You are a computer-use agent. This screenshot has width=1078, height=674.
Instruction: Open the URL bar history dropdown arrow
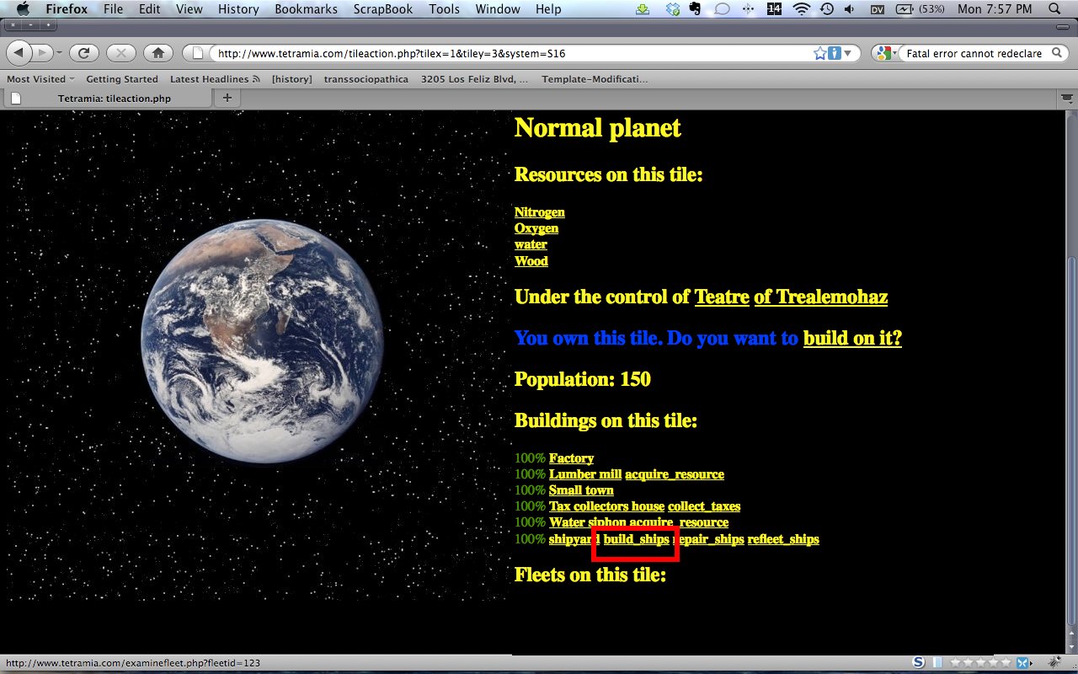tap(848, 53)
